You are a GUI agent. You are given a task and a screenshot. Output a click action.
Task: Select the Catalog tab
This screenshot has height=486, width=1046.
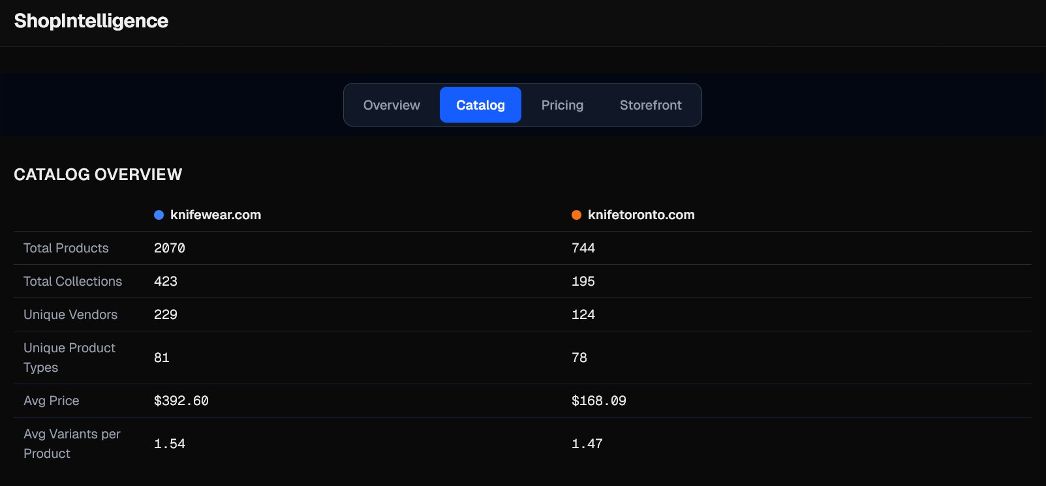click(x=480, y=105)
